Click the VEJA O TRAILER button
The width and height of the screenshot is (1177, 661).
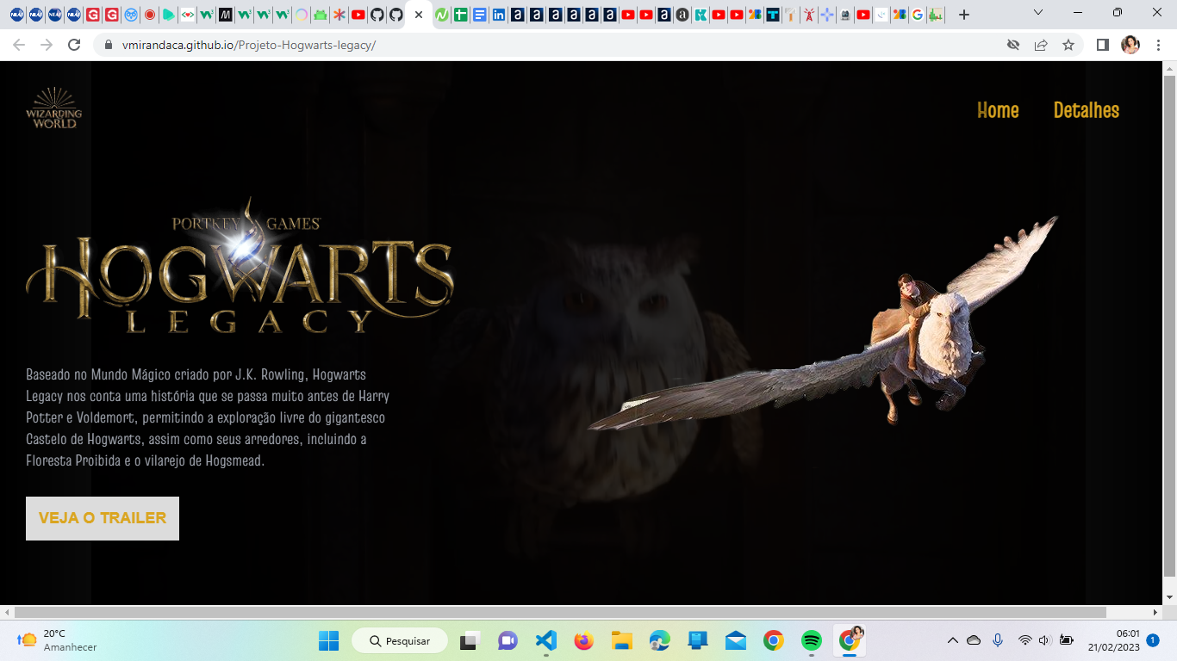102,517
